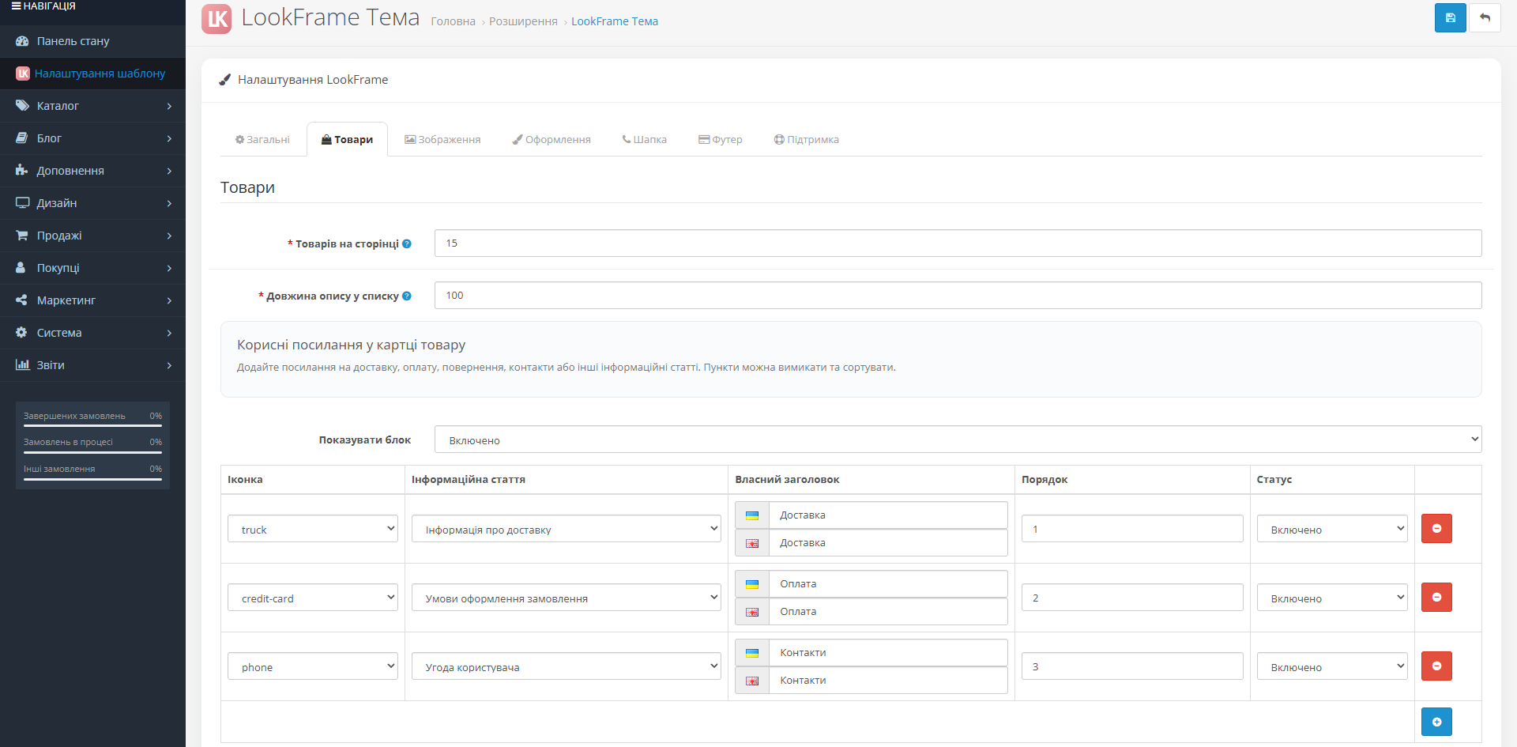Click order field with value 2

[1132, 598]
